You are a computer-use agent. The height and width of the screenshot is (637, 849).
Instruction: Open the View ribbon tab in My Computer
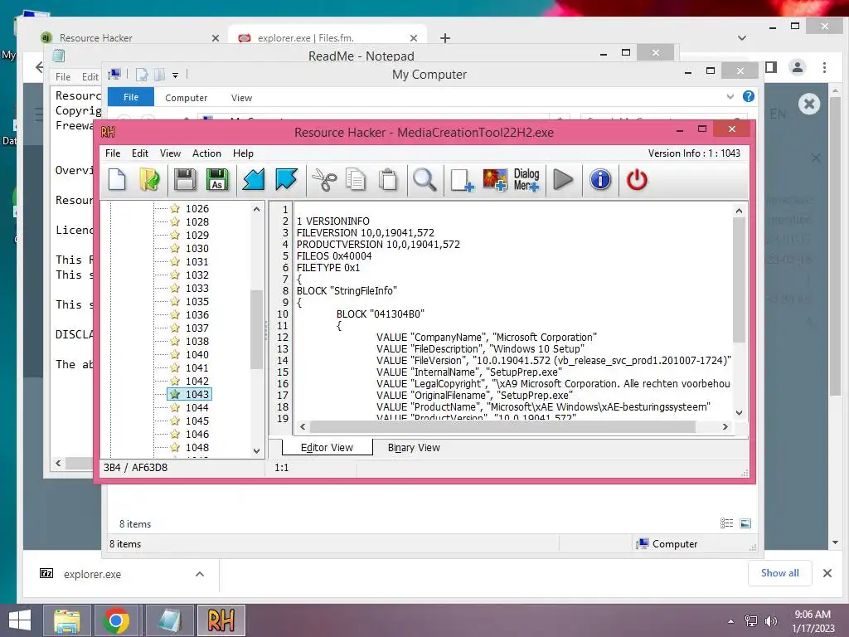(x=241, y=98)
